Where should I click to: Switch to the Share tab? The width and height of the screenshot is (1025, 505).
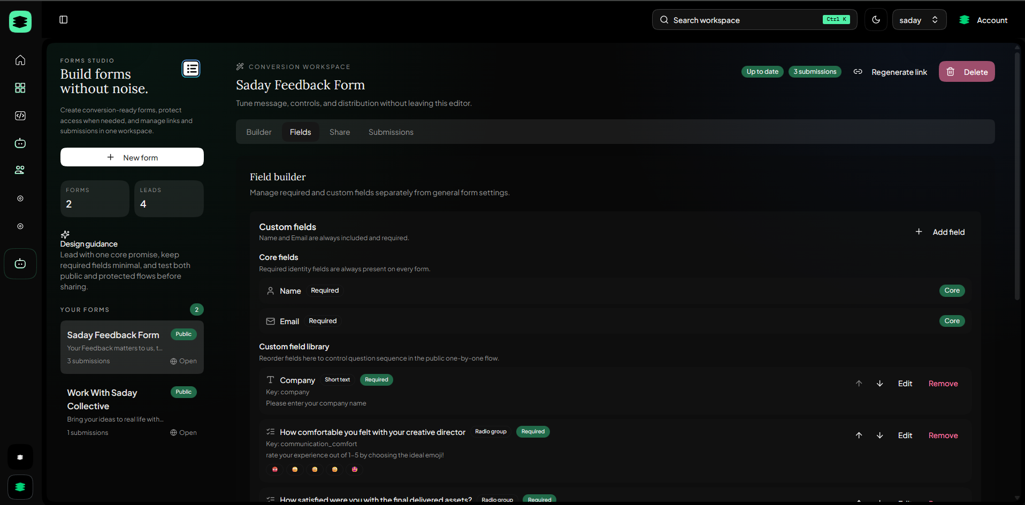coord(340,132)
